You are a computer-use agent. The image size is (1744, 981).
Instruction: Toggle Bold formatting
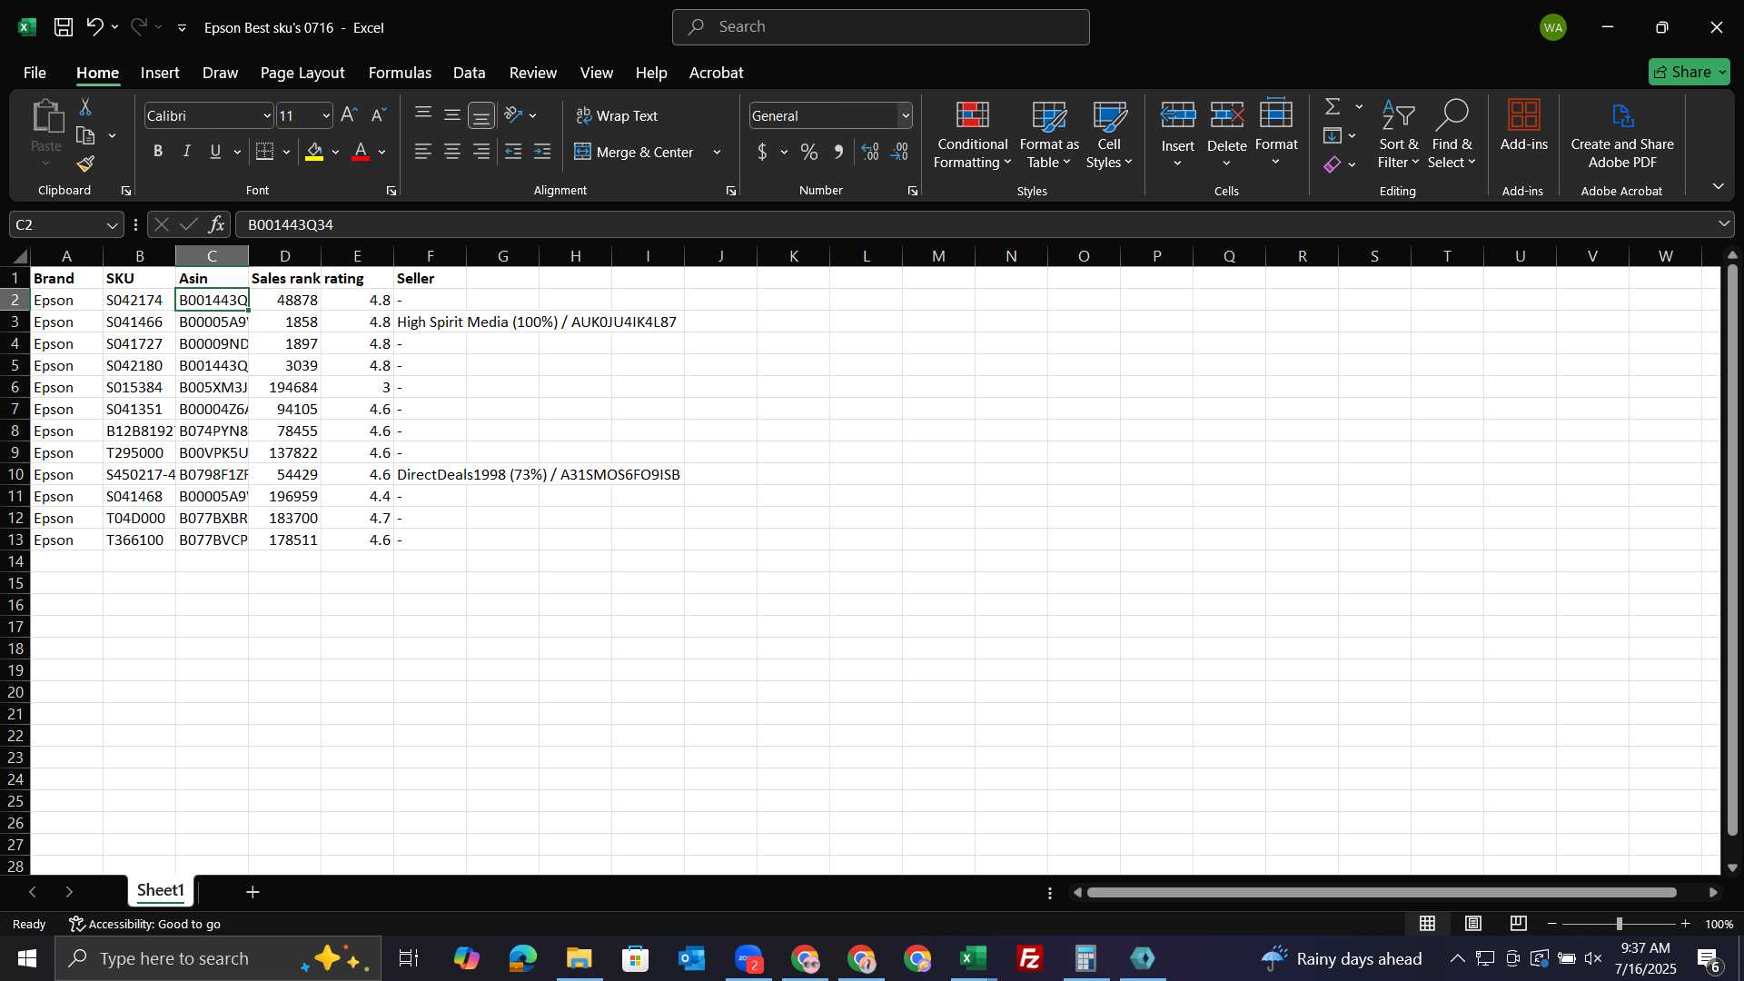click(158, 152)
